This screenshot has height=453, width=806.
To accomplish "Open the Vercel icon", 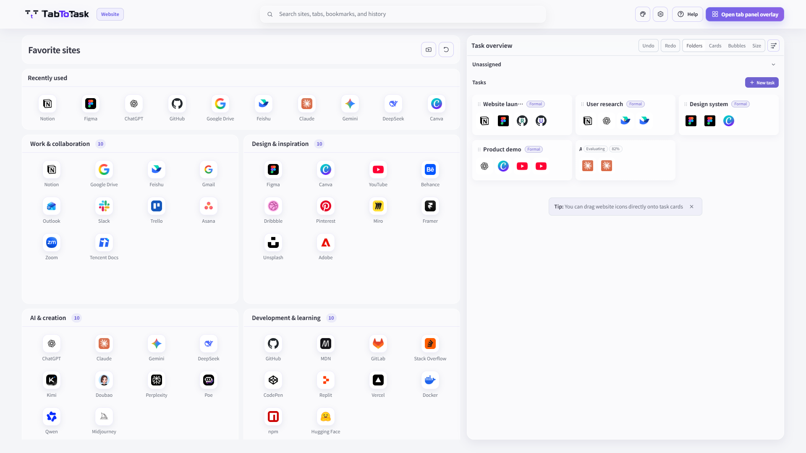I will (378, 380).
